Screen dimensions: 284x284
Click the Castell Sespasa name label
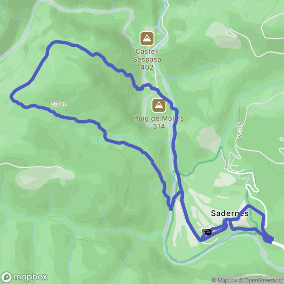click(147, 55)
